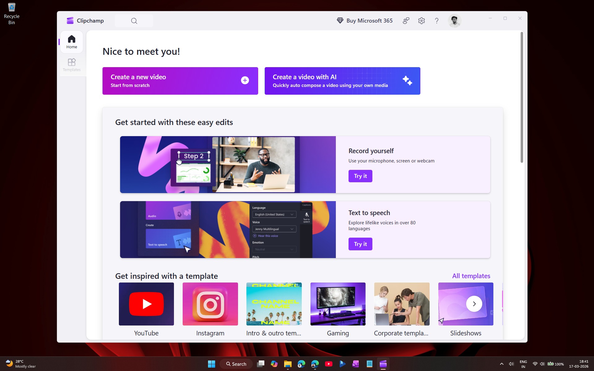594x371 pixels.
Task: Expand hidden icons in the system tray
Action: click(x=501, y=364)
